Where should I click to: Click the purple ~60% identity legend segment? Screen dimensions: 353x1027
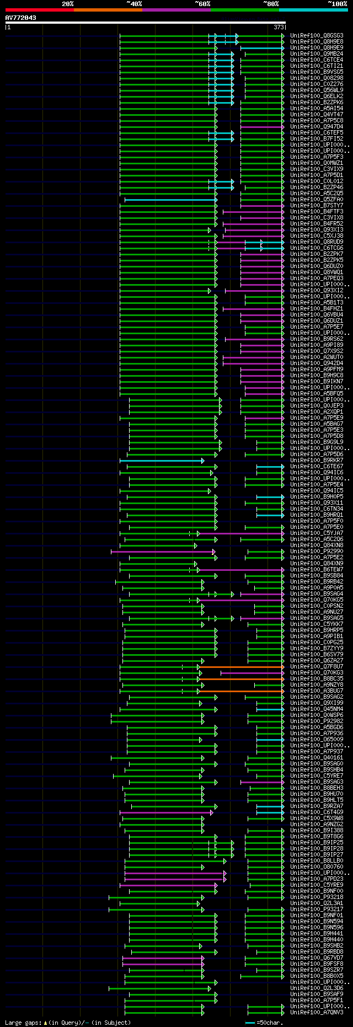click(x=176, y=9)
